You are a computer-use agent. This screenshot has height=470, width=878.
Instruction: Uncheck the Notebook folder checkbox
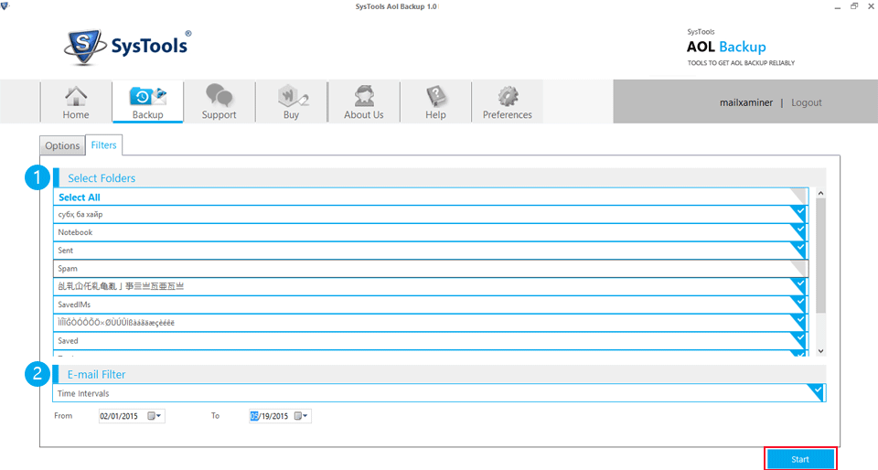[x=799, y=231]
